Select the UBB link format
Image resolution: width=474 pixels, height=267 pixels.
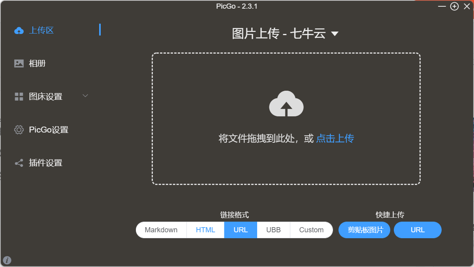(273, 230)
